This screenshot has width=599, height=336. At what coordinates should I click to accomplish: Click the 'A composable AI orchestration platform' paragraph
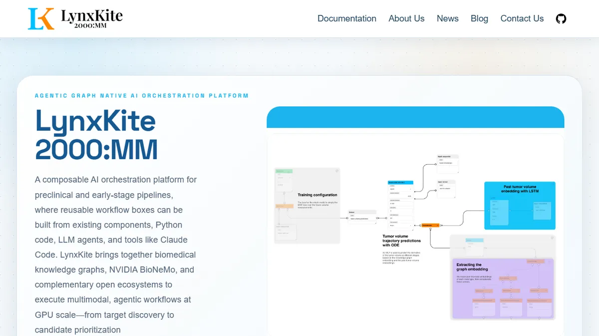116,254
